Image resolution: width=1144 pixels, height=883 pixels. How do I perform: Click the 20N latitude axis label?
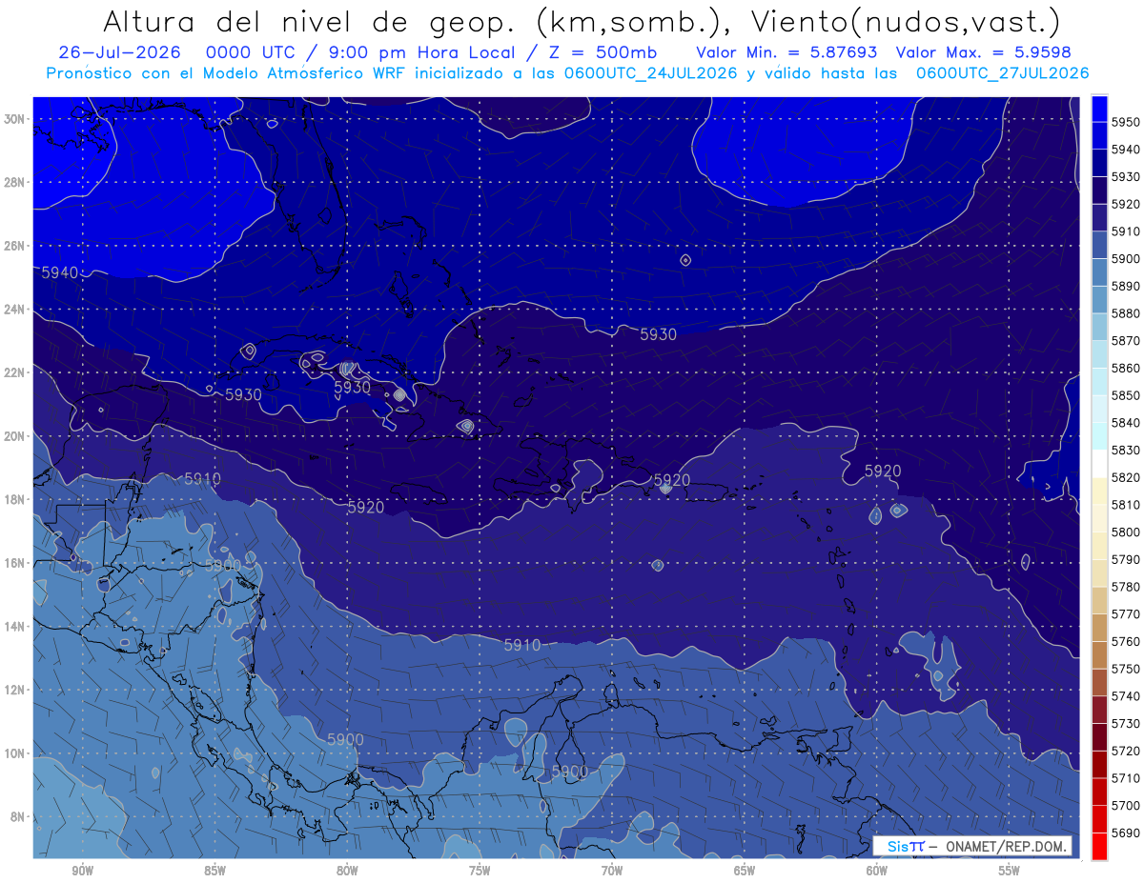tap(14, 436)
